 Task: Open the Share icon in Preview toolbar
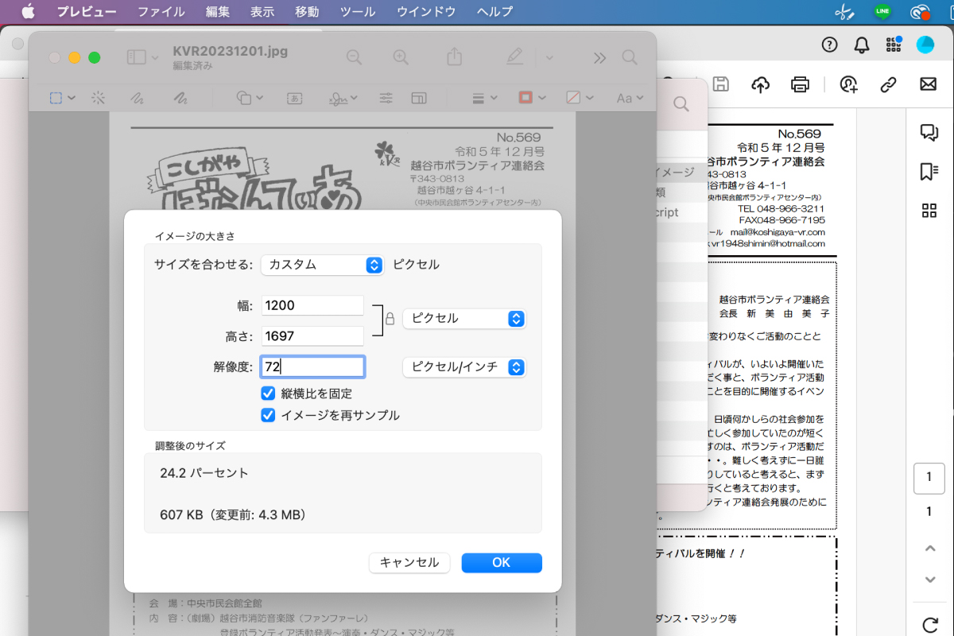(454, 57)
